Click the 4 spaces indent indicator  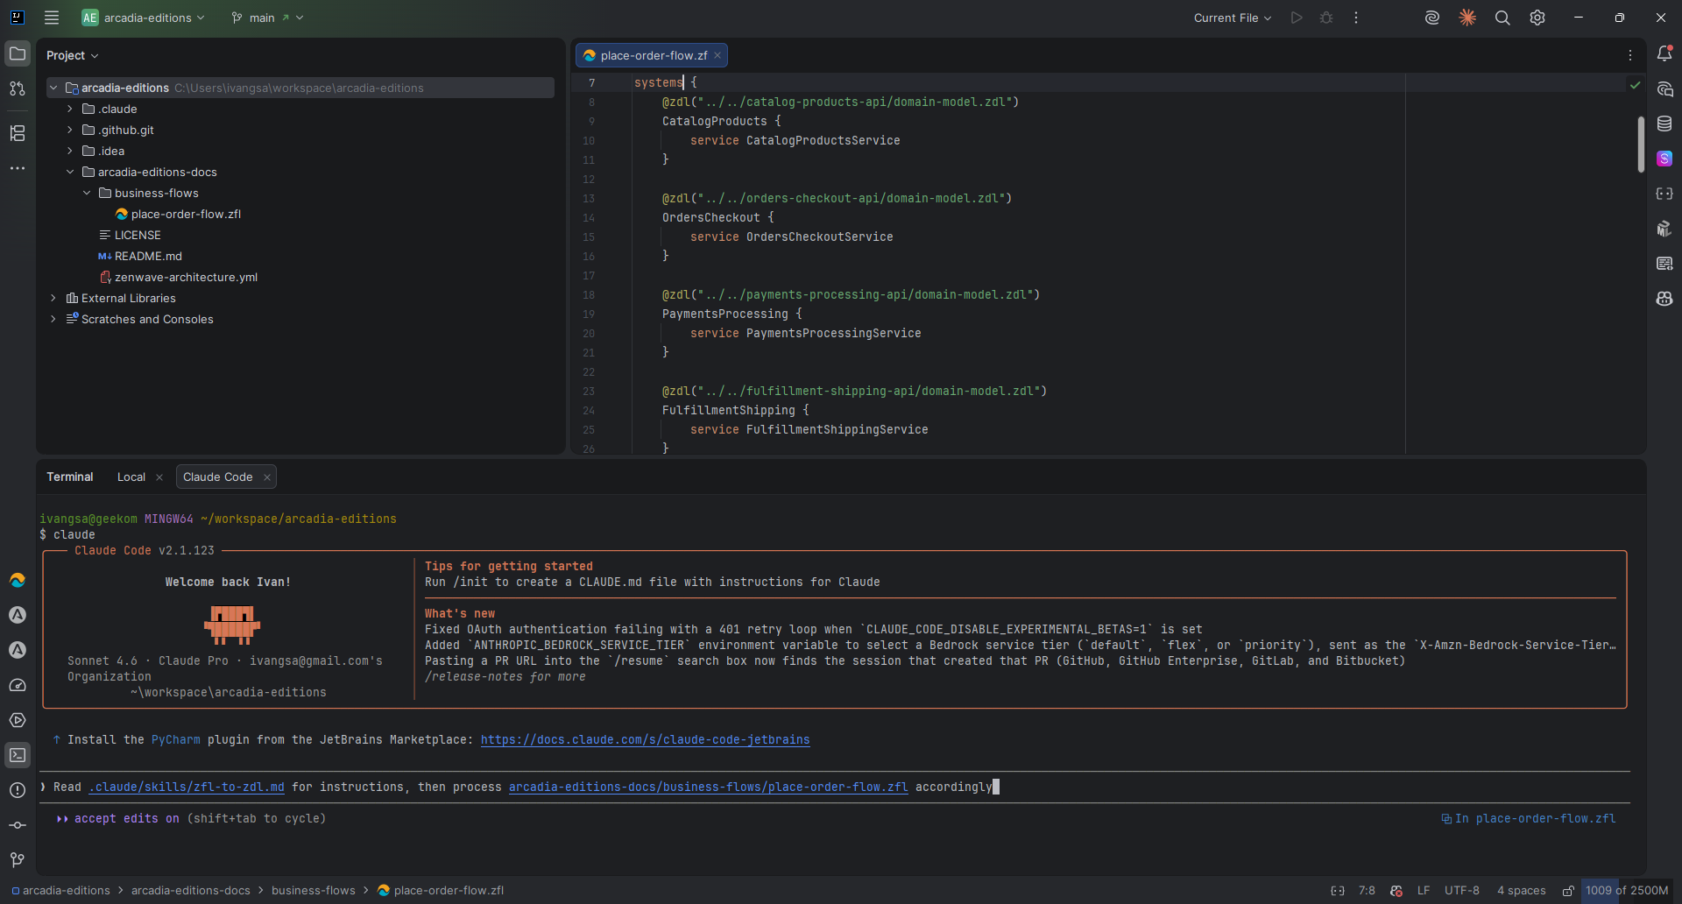1522,890
